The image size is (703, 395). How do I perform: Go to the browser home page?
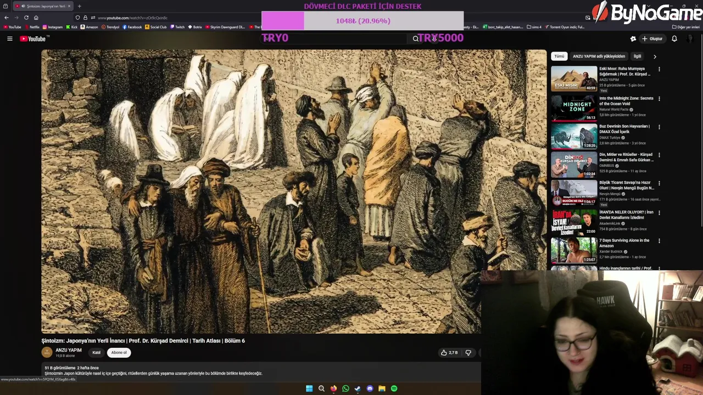point(36,18)
